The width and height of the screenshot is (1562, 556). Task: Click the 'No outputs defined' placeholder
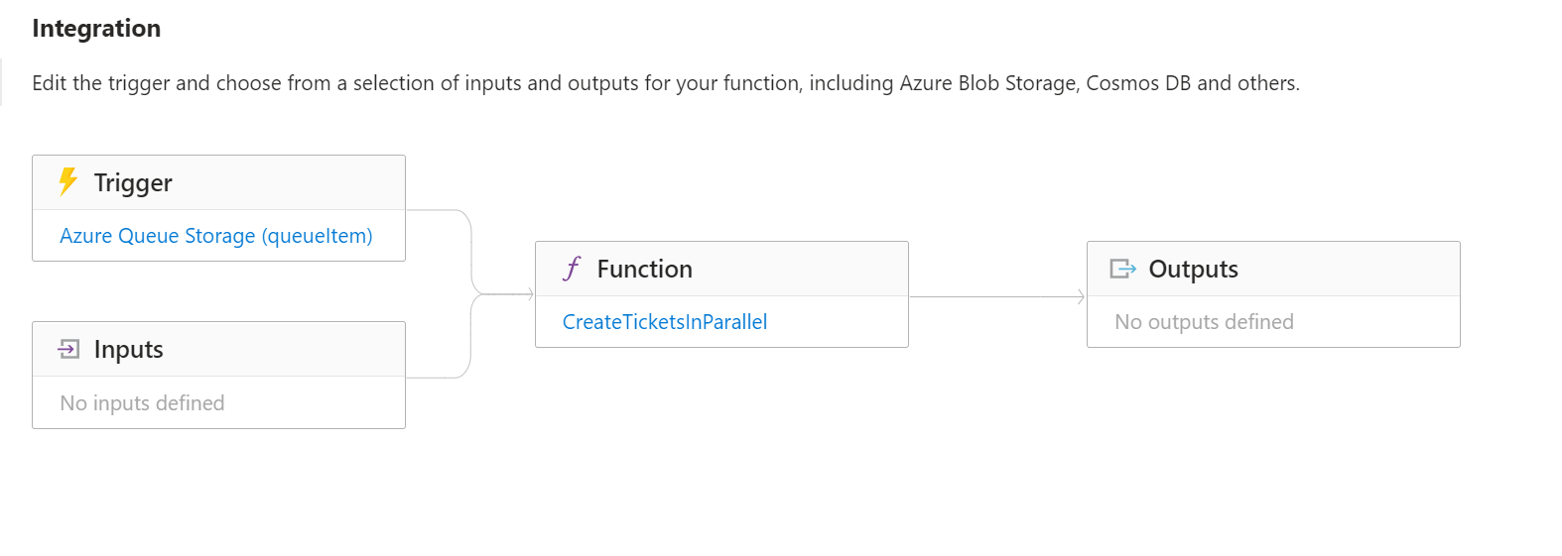pos(1204,322)
